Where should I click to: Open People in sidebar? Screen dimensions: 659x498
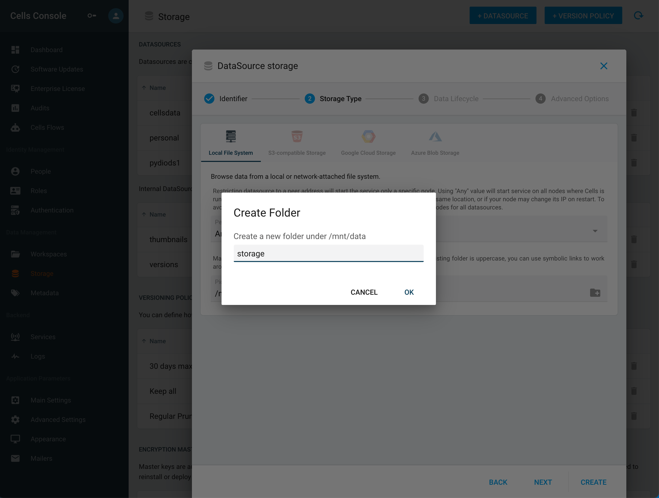[41, 171]
